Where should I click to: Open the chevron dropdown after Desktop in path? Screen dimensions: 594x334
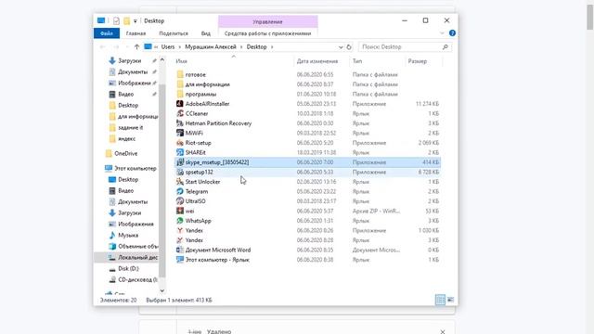click(272, 47)
